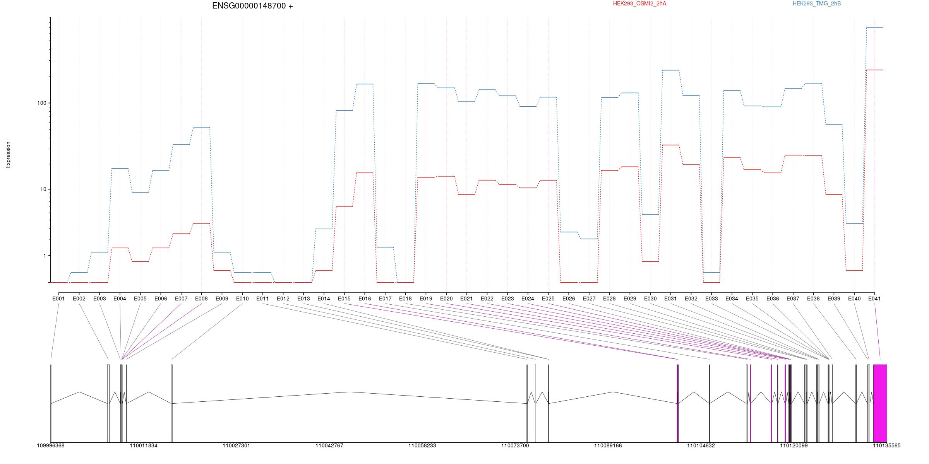Viewport: 929px width, 464px height.
Task: Click exon label E021
Action: (466, 299)
